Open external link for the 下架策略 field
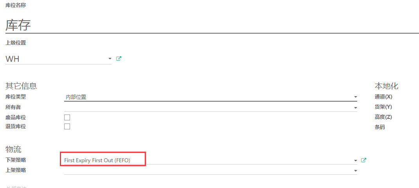 [363, 160]
